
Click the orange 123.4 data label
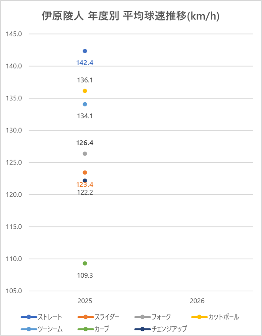point(85,185)
